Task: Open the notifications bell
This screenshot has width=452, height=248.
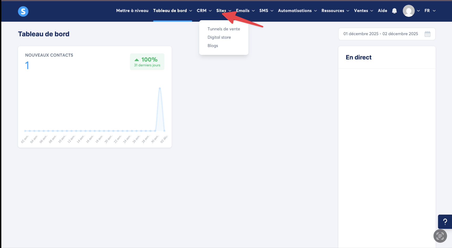Action: (394, 11)
